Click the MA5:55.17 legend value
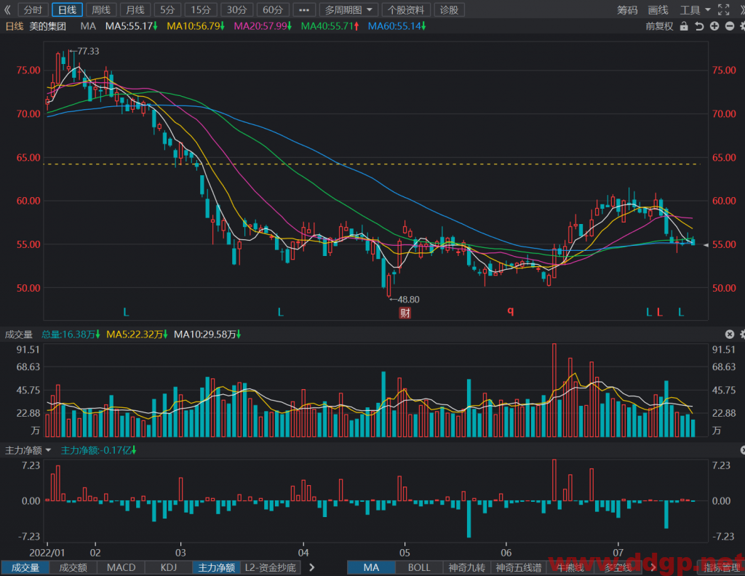The height and width of the screenshot is (576, 745). [x=131, y=26]
